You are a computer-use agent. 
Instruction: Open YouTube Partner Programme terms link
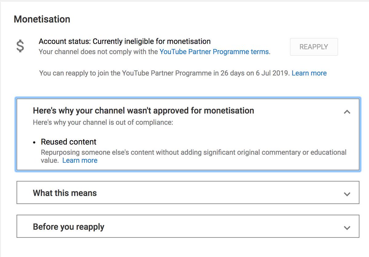214,52
